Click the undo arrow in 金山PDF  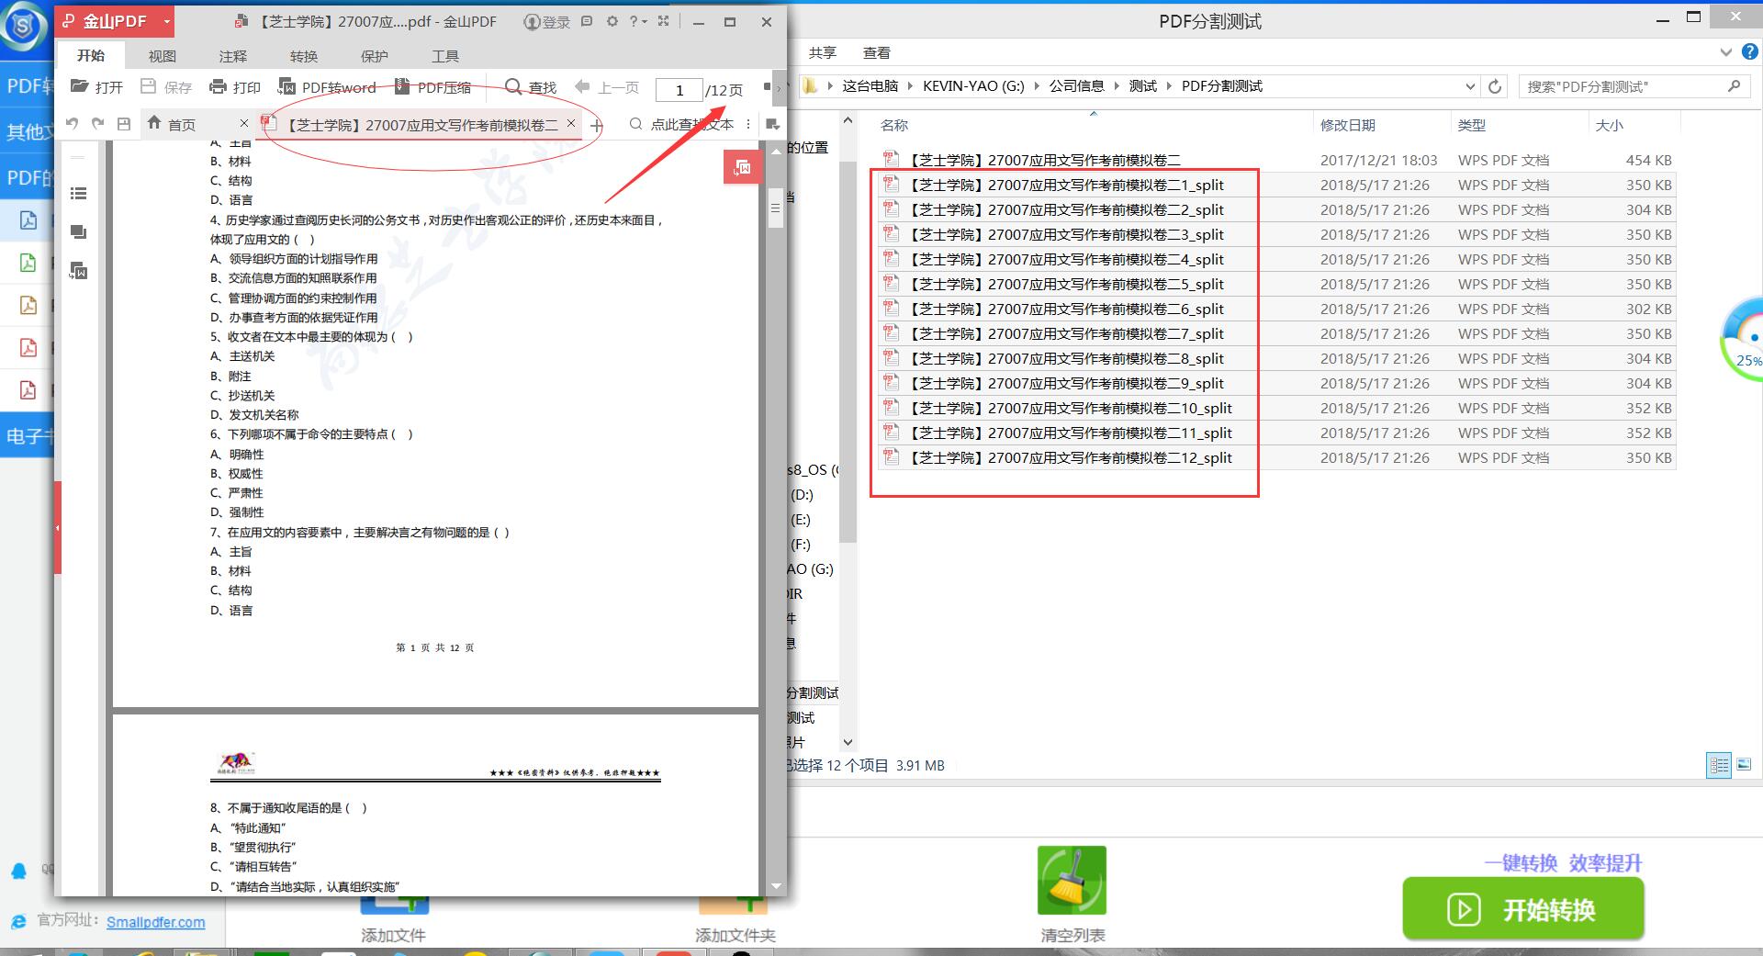(x=73, y=123)
